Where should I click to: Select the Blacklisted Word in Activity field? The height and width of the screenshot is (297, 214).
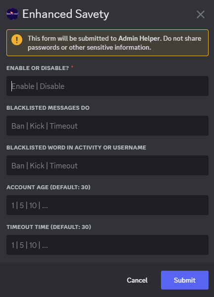[x=107, y=165]
